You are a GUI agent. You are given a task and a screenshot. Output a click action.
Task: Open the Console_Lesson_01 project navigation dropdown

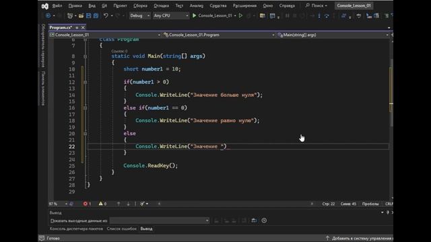pos(105,35)
